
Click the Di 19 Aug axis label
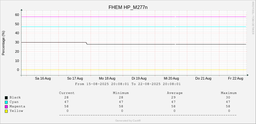coord(139,79)
